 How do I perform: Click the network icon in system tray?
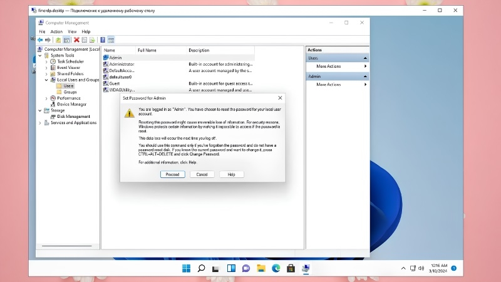[413, 268]
